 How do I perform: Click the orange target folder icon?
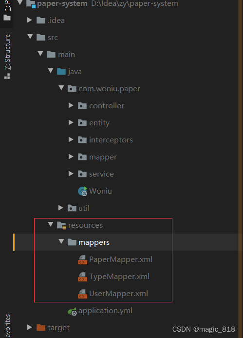coord(41,328)
